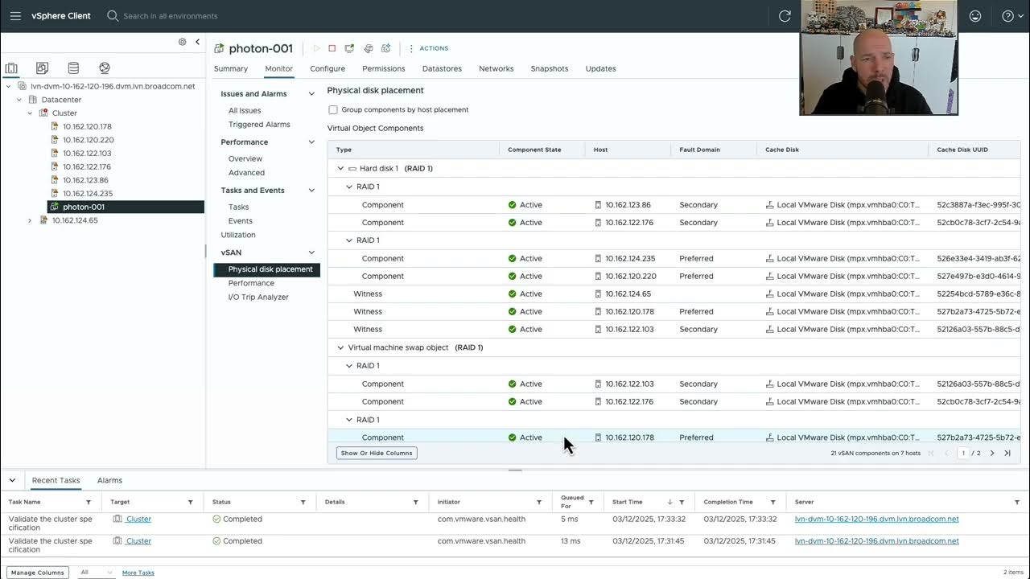Open the Networking inventory view icon
This screenshot has height=579, width=1030.
[x=105, y=68]
